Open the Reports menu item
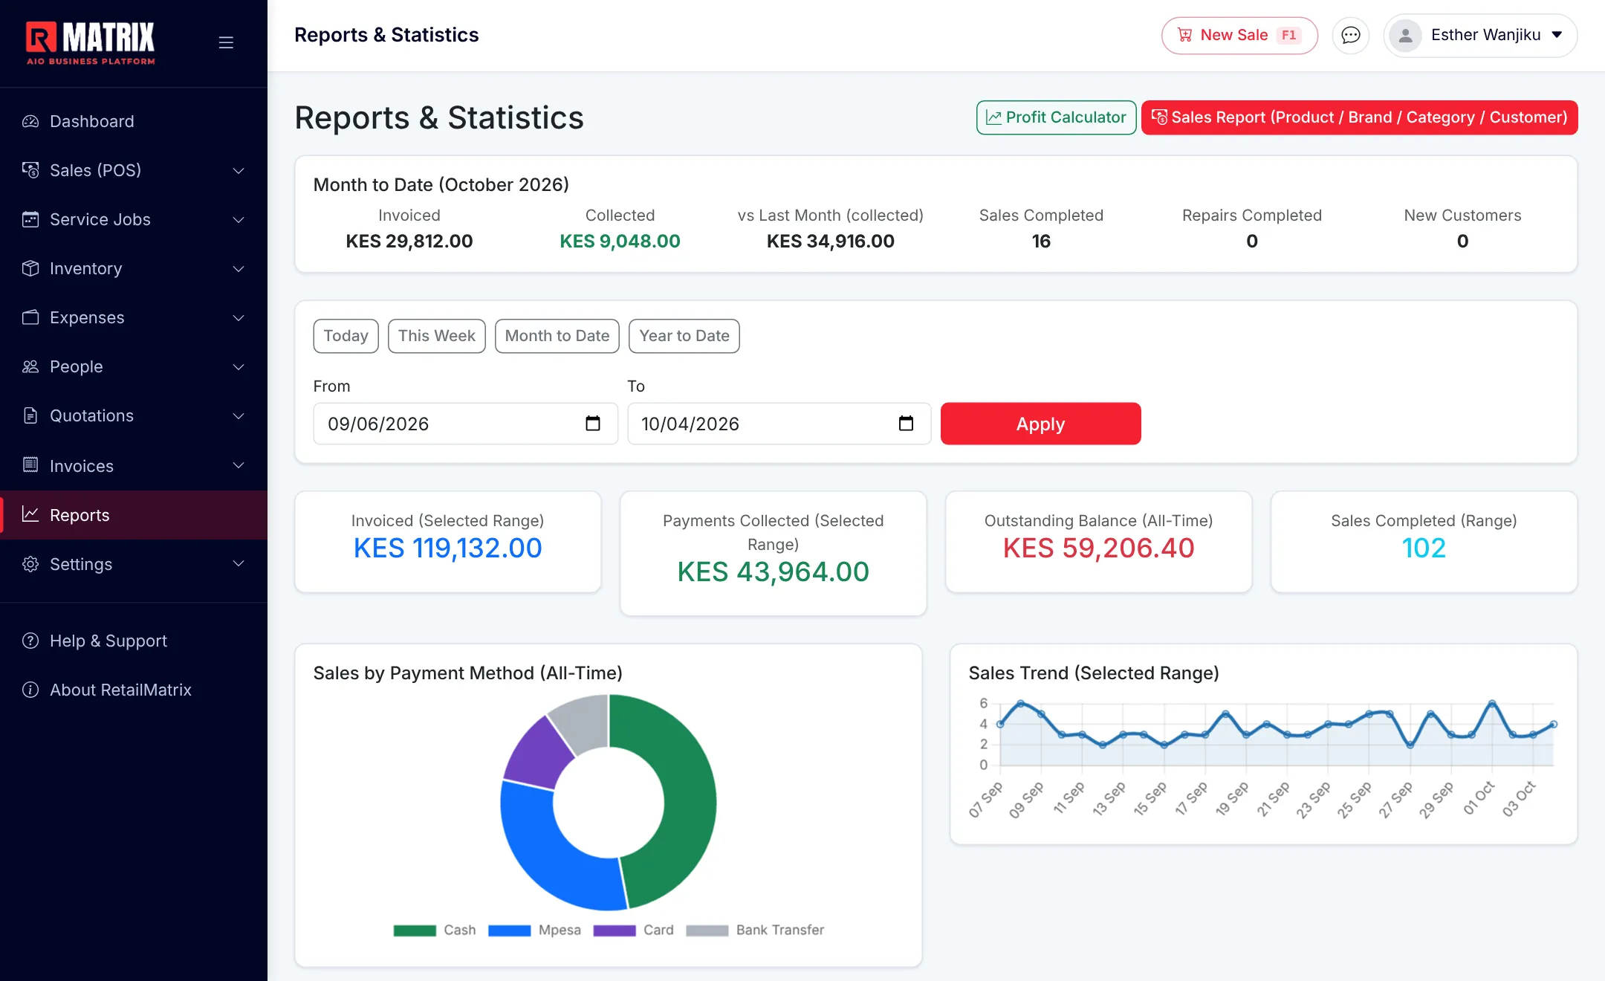Image resolution: width=1605 pixels, height=981 pixels. 134,515
